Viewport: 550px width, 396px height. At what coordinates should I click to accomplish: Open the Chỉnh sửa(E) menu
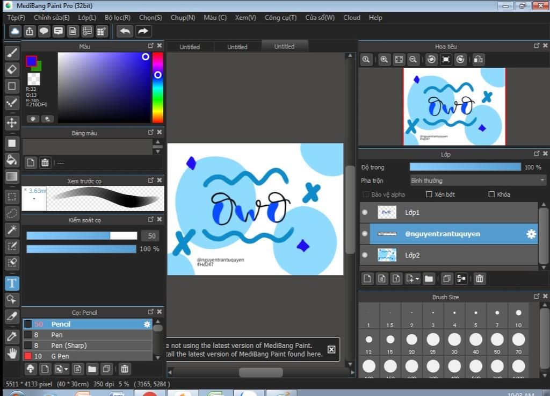coord(52,18)
